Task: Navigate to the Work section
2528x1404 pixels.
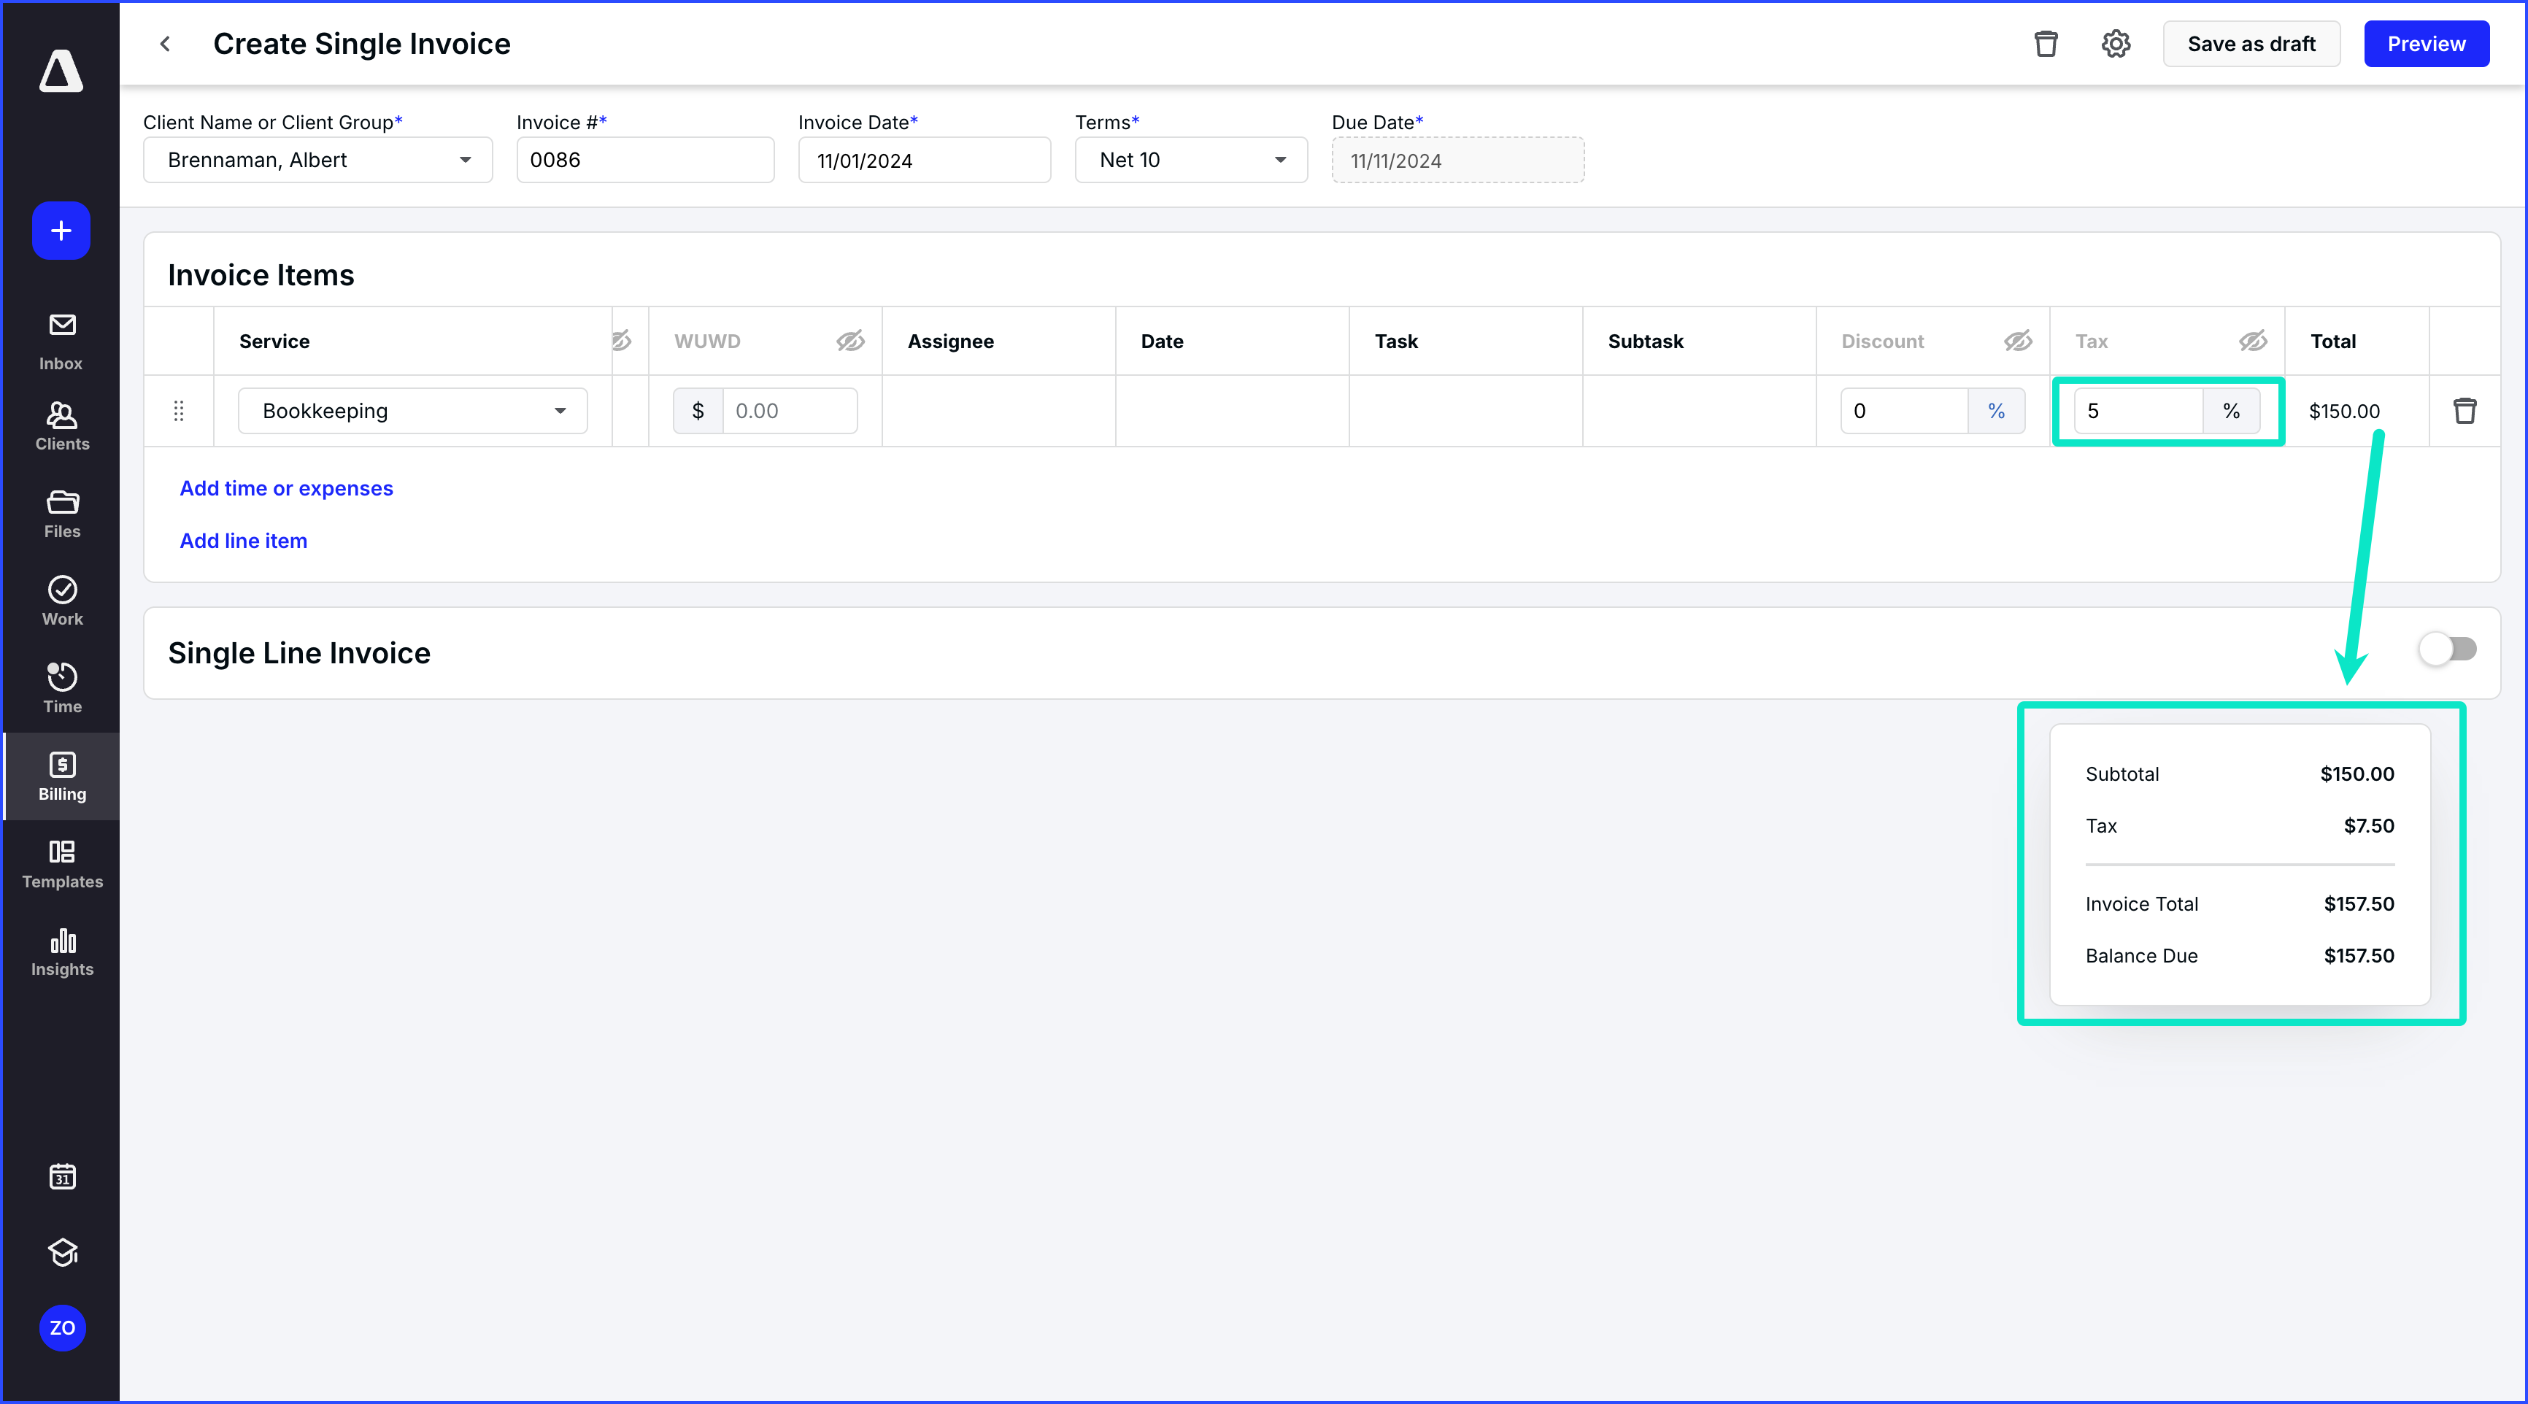Action: click(x=61, y=601)
